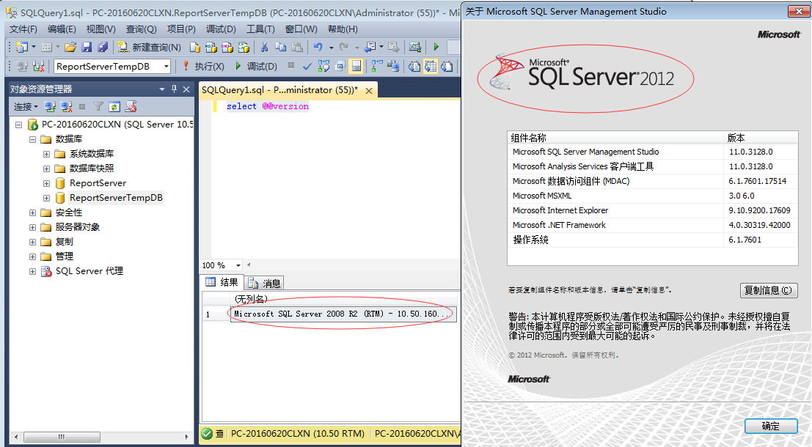Click the Object Explorer connect server icon

click(50, 106)
